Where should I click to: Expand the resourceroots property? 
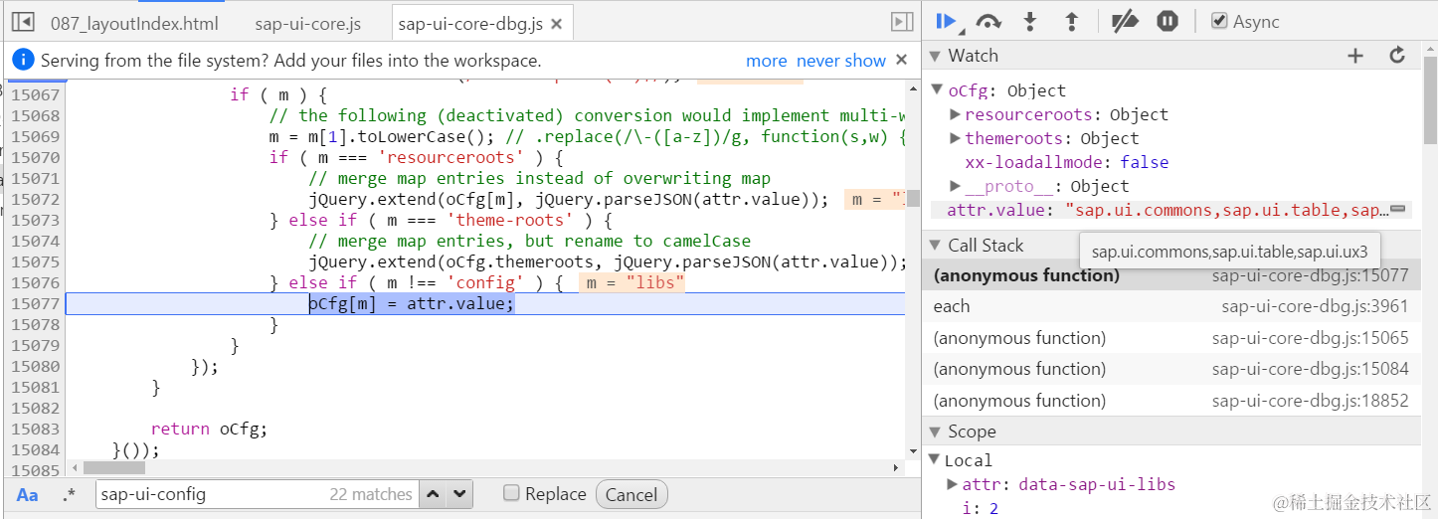(955, 114)
